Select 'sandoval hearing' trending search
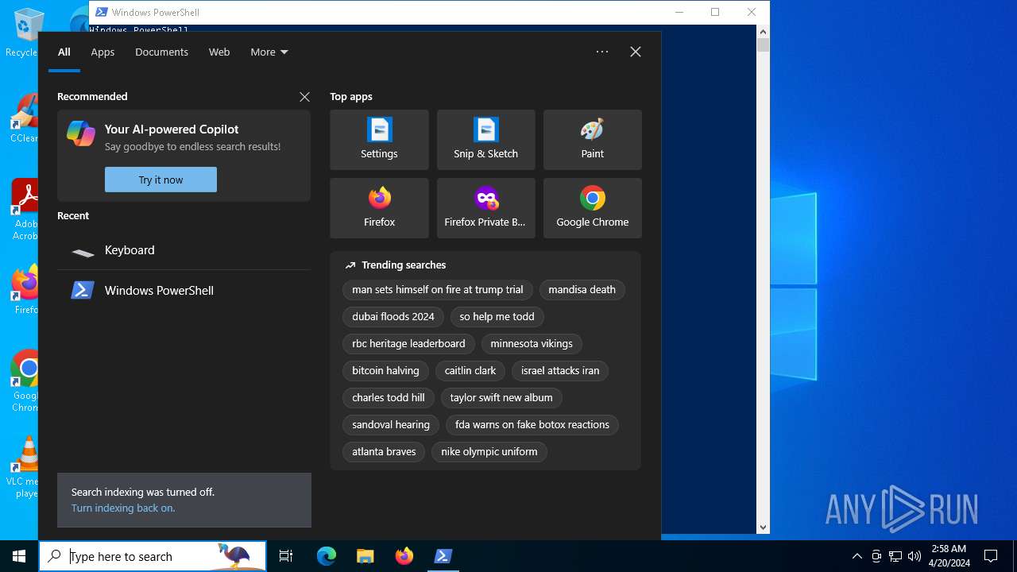 click(391, 425)
